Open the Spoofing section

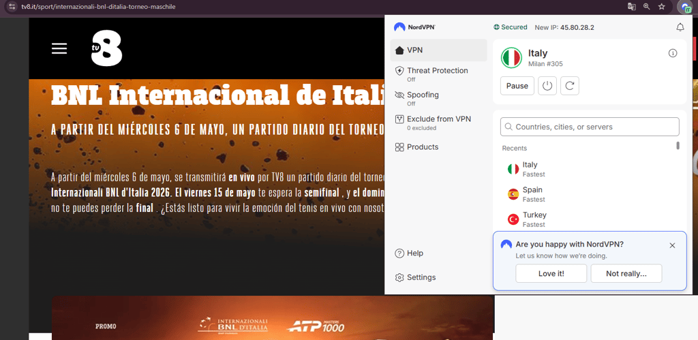[438, 98]
